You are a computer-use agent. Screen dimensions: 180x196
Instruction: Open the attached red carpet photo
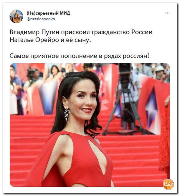tap(90, 125)
